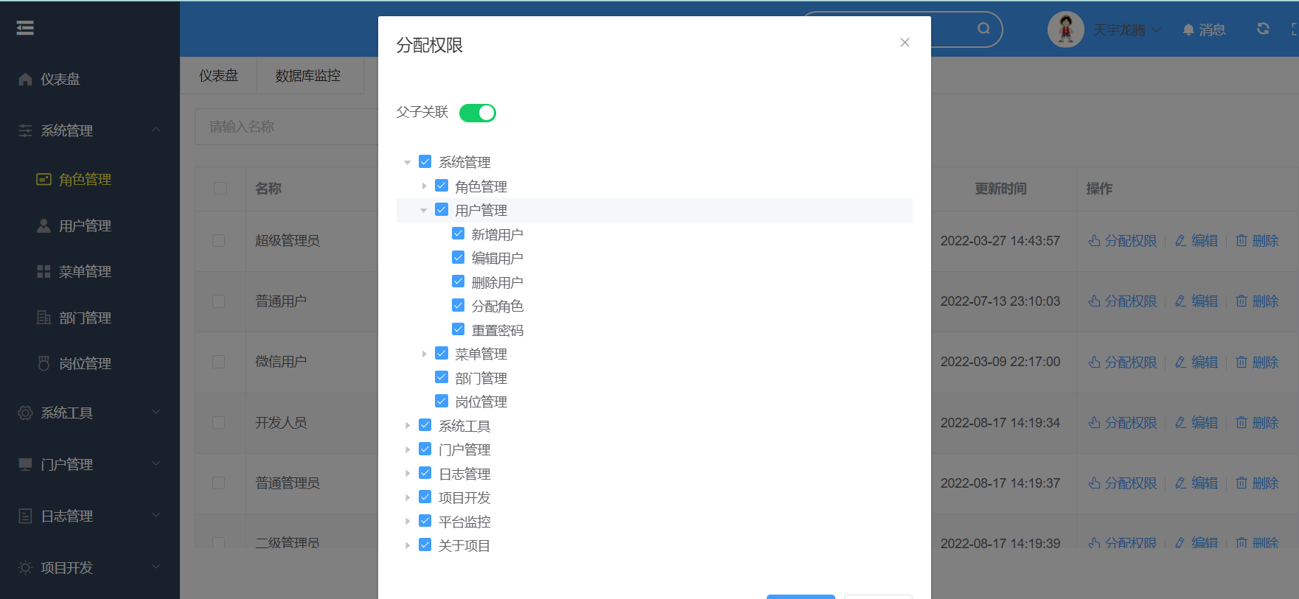Uncheck the 重置密码 permission checkbox
Viewport: 1299px width, 599px height.
coord(459,329)
